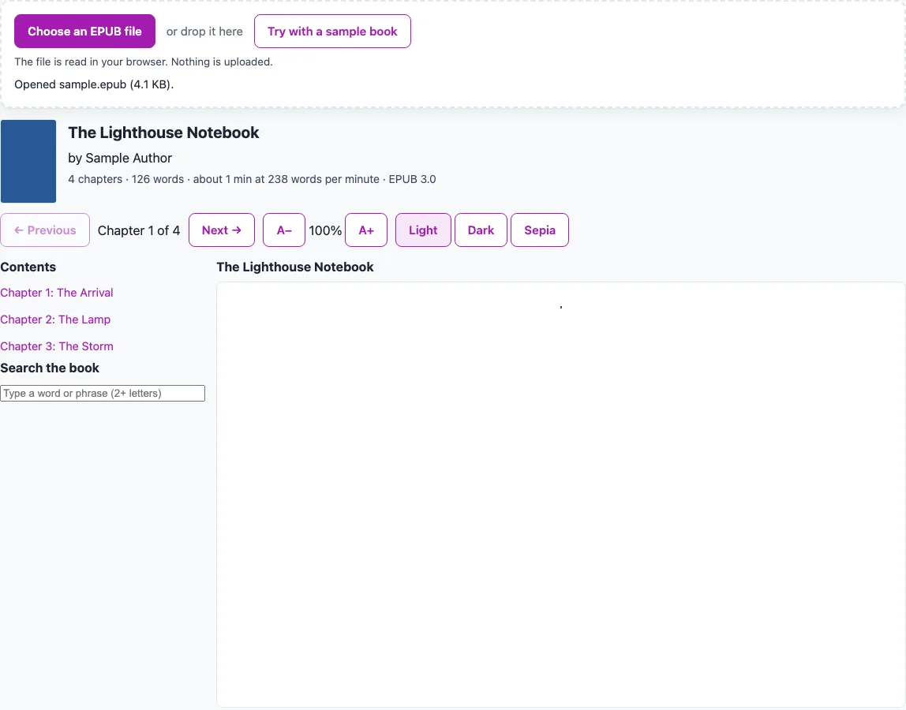
Task: Click the 'Chapter 1 of 4' indicator
Action: pos(139,230)
